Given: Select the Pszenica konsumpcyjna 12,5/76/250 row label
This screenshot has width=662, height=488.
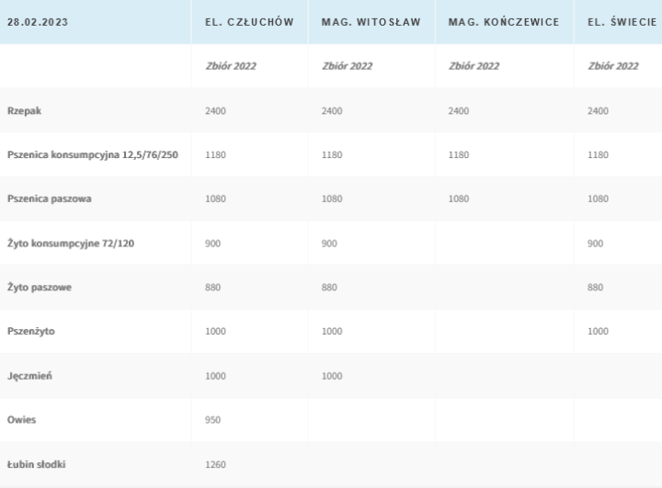Looking at the screenshot, I should (92, 154).
